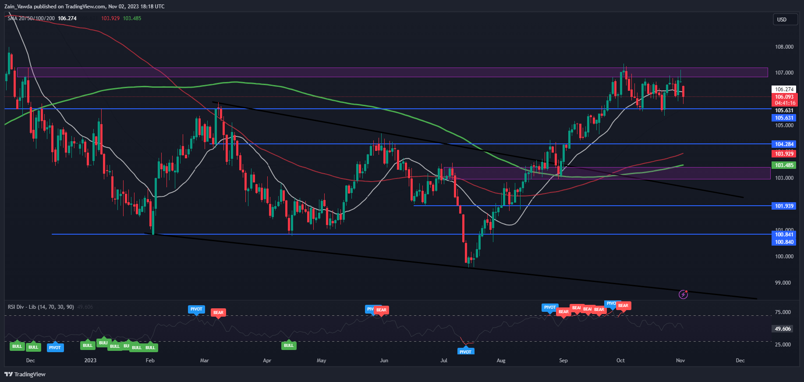Click the Sep label on time axis

563,361
